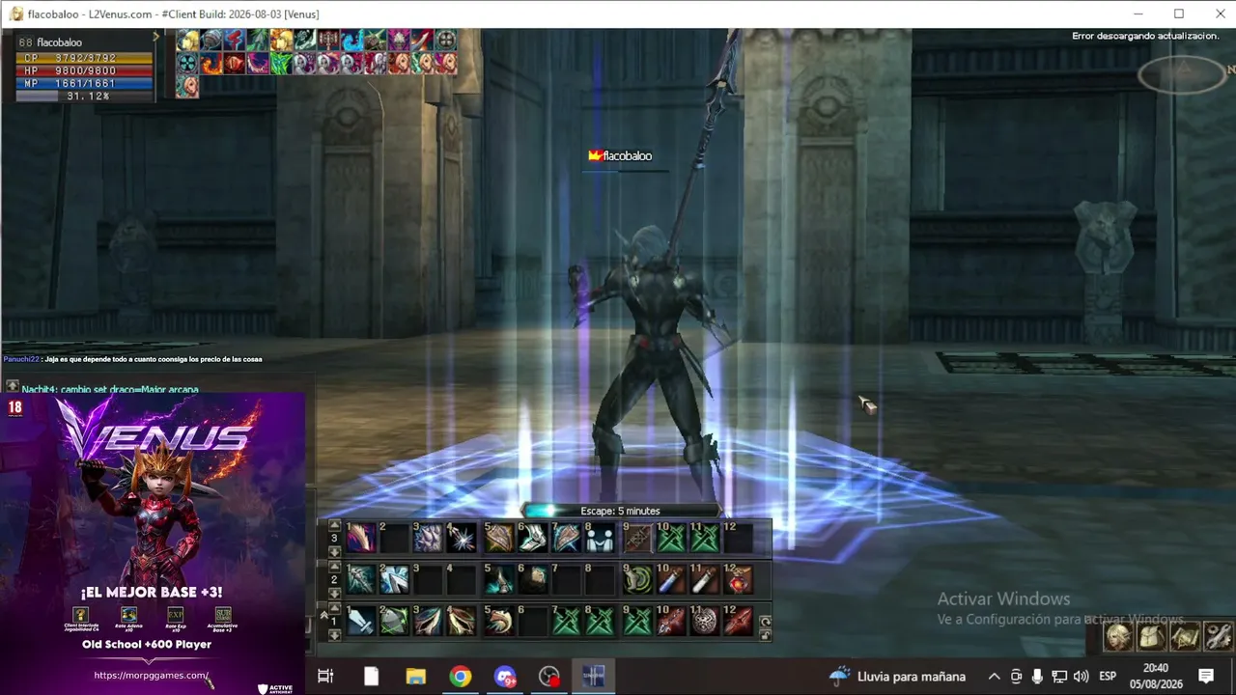This screenshot has height=695, width=1236.
Task: Collapse extra shortcut bars with double chevron
Action: 324,614
